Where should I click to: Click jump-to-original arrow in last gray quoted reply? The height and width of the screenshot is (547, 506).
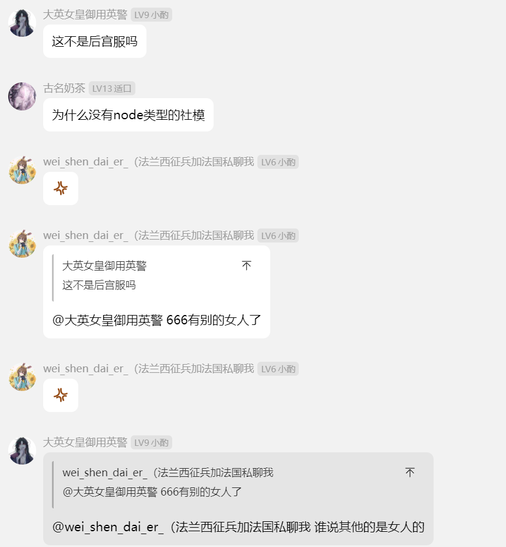[410, 472]
